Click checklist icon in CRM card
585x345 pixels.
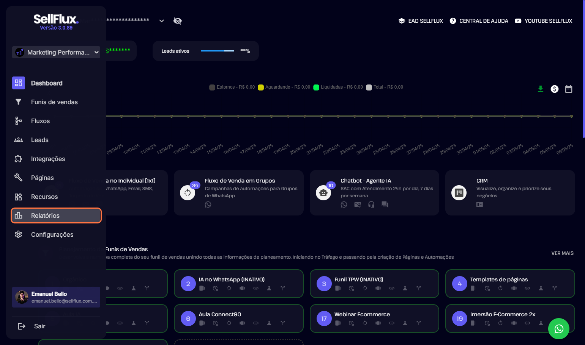point(480,205)
